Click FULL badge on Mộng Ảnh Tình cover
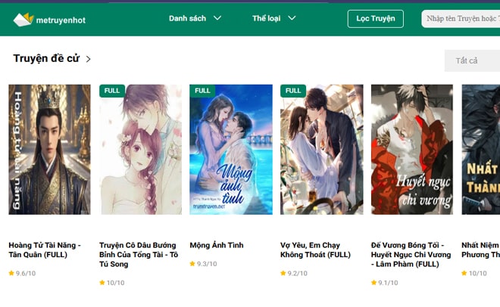This screenshot has width=500, height=307. (x=202, y=91)
